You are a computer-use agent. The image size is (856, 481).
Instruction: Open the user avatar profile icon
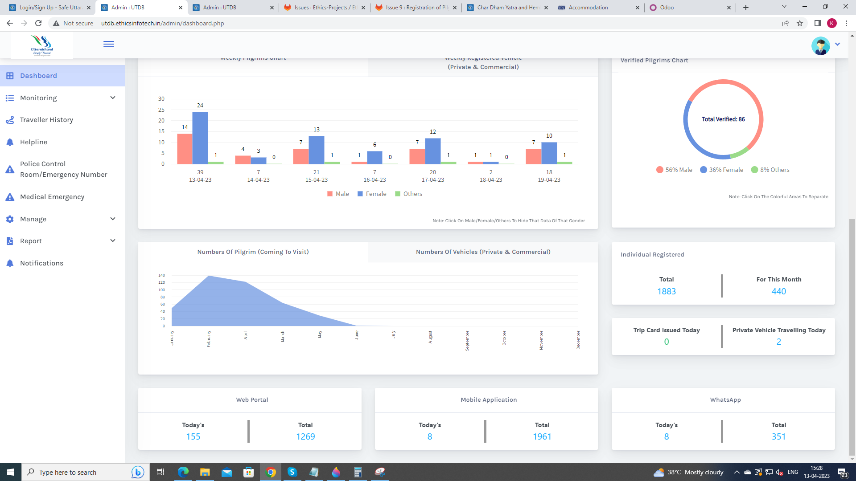[820, 45]
